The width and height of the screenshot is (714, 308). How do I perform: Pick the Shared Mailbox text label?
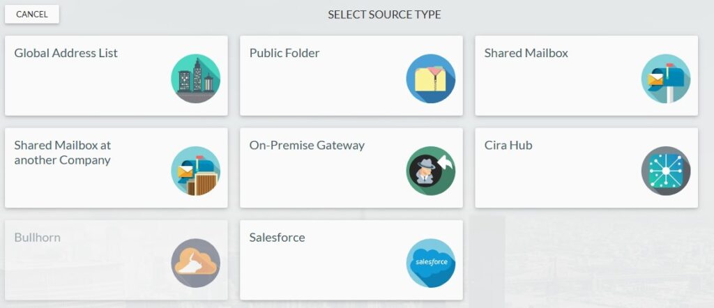tap(526, 53)
